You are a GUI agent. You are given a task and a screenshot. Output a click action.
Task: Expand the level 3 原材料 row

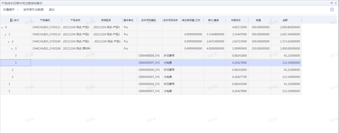pos(12,49)
